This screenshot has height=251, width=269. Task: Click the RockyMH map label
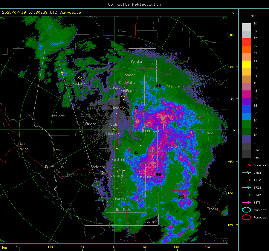[x=79, y=84]
